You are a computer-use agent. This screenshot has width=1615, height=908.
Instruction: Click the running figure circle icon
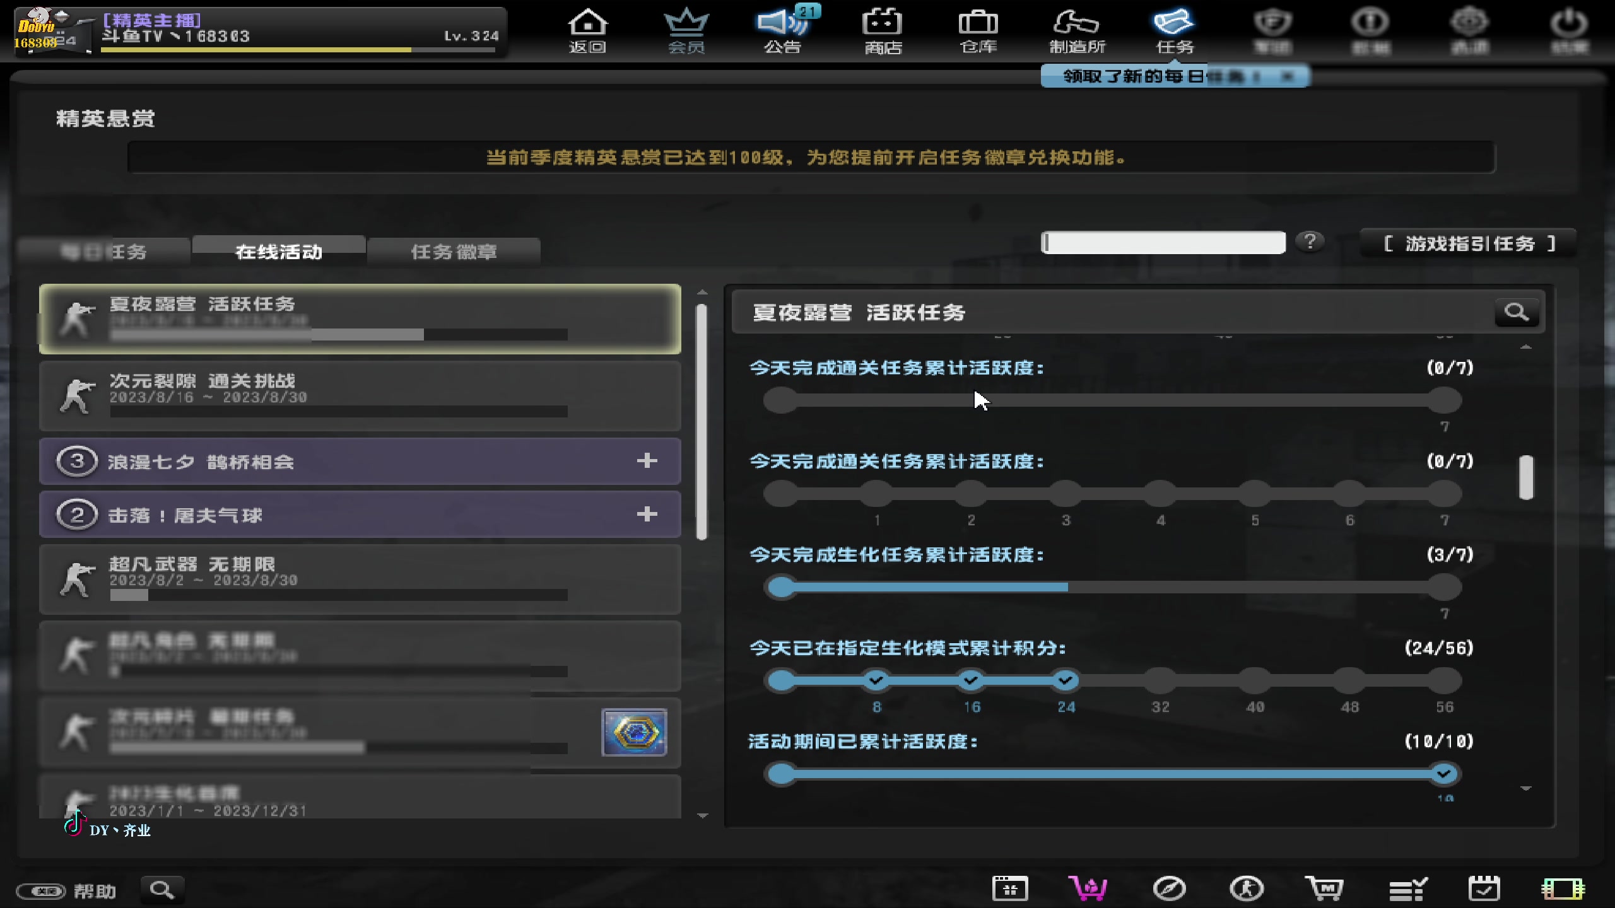tap(1247, 889)
